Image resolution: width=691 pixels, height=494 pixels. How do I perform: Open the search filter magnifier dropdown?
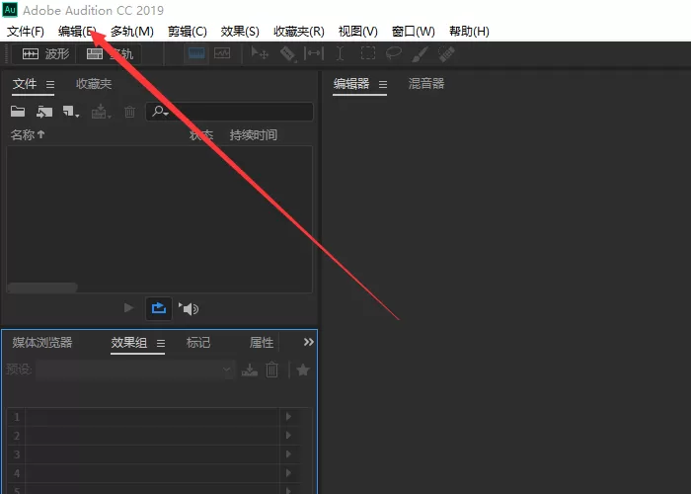point(160,111)
